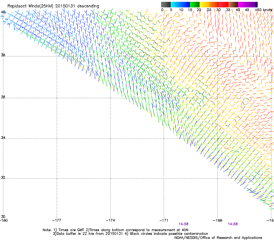The width and height of the screenshot is (274, 240).
Task: Pick the red 30-35 knots legend swatch
Action: click(224, 4)
